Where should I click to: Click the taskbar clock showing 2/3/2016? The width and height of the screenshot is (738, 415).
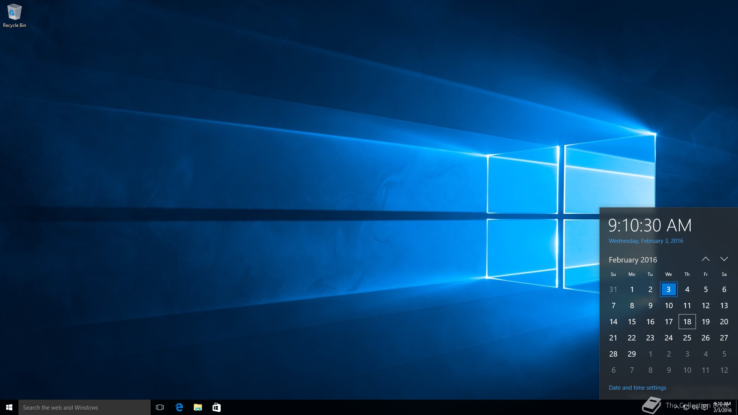point(723,407)
